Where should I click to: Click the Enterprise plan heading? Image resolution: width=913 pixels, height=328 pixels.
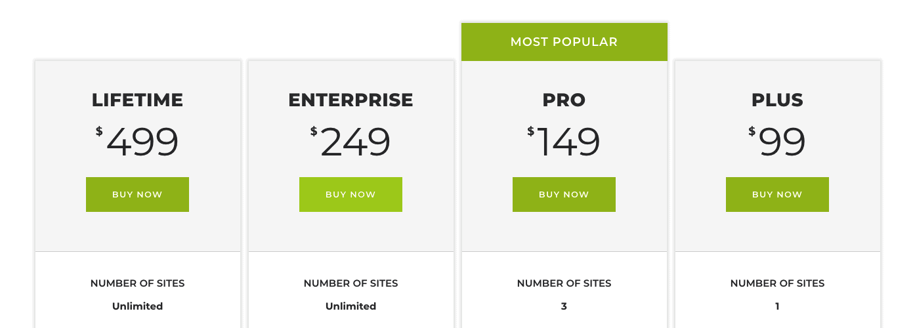pos(350,100)
